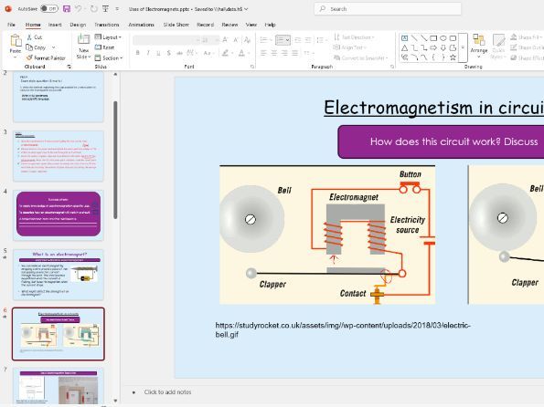Screen dimensions: 544x407
Task: Toggle Underline formatting
Action: point(158,53)
